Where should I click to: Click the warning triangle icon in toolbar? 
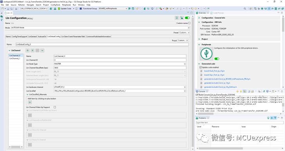pos(55,9)
